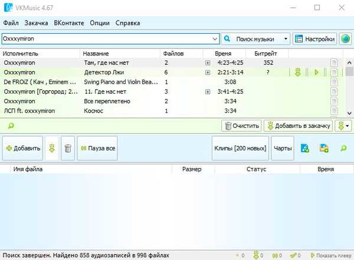Click the VKMusic app icon in title bar
The image size is (354, 260).
(x=8, y=8)
